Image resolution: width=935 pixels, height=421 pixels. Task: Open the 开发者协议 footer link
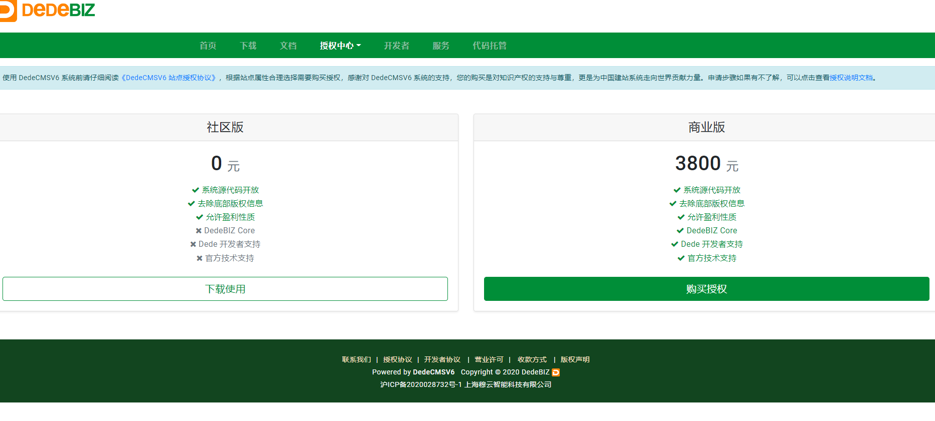point(442,359)
